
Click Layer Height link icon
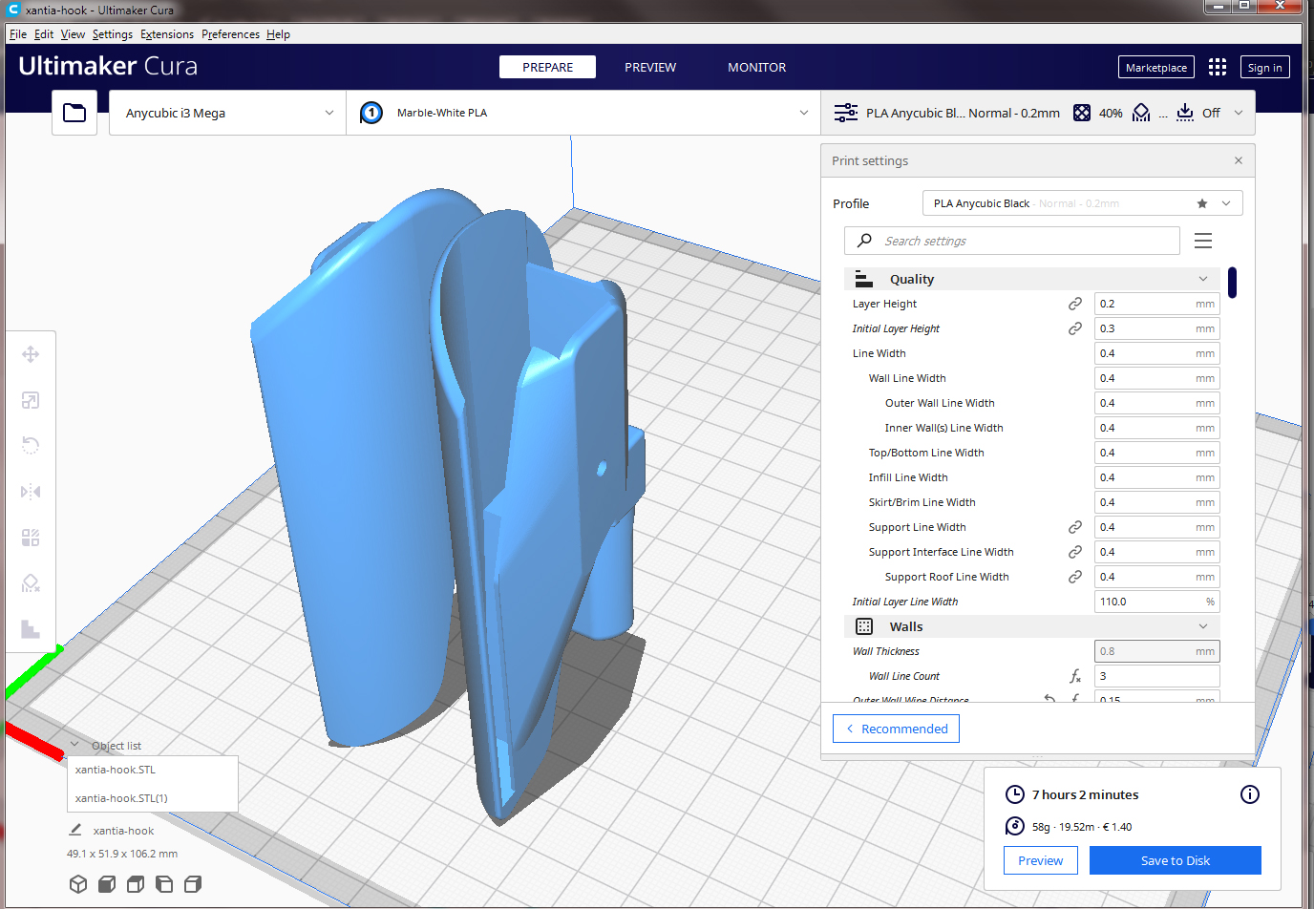[x=1075, y=304]
